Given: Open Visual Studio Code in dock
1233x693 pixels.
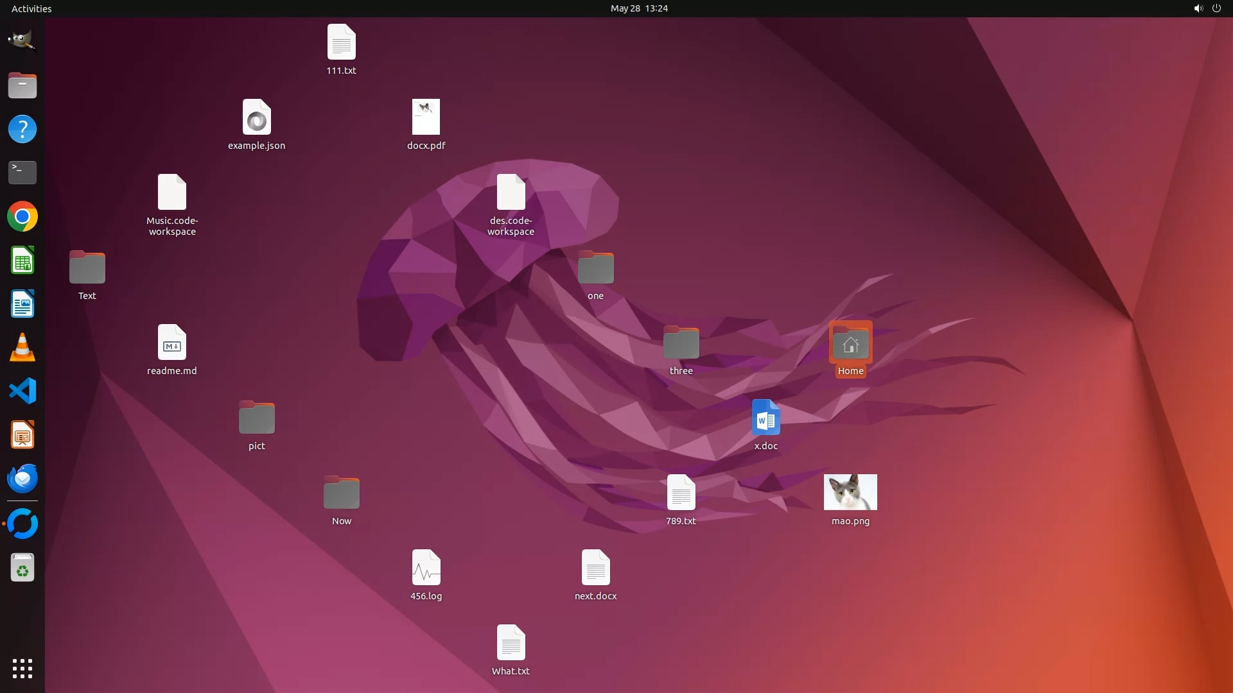Looking at the screenshot, I should pos(22,391).
